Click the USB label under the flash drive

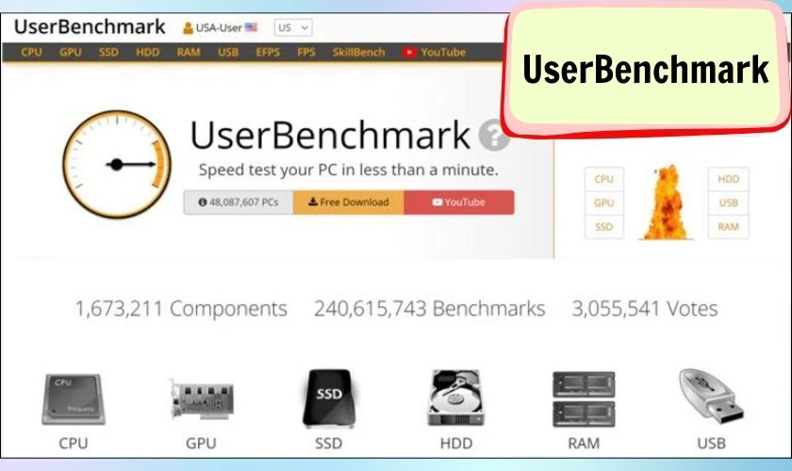711,444
